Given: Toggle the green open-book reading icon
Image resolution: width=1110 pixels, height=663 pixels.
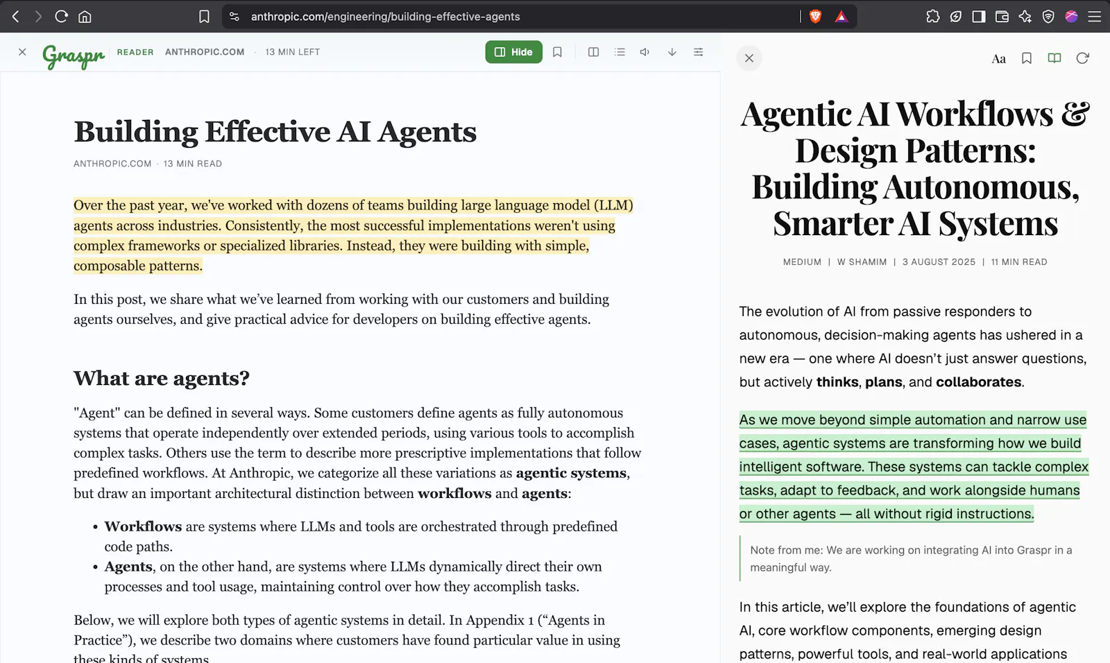Looking at the screenshot, I should coord(1054,58).
